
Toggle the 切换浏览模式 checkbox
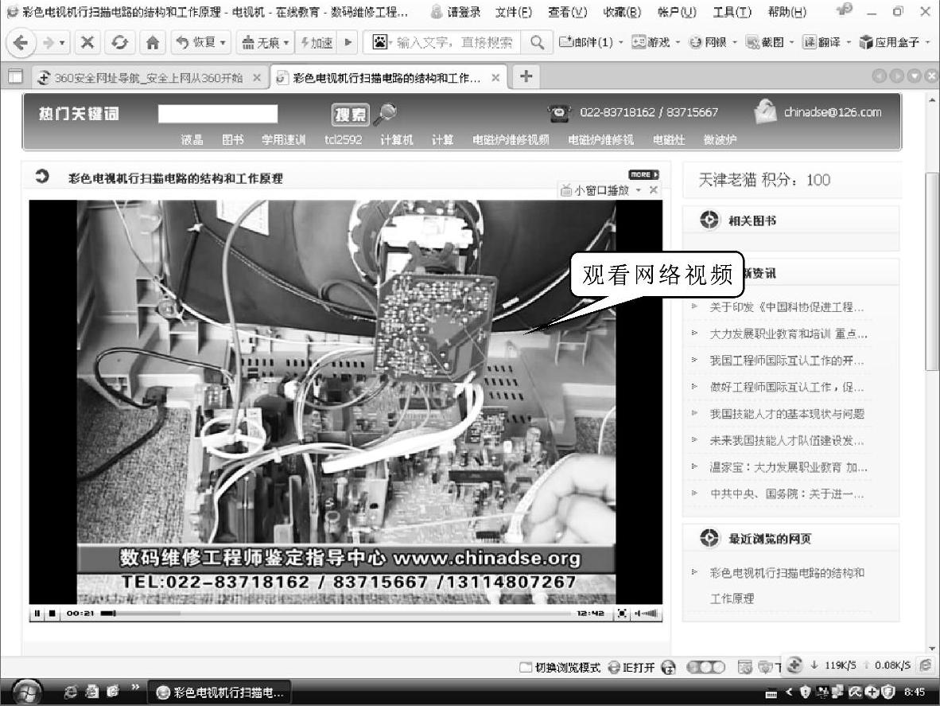525,667
